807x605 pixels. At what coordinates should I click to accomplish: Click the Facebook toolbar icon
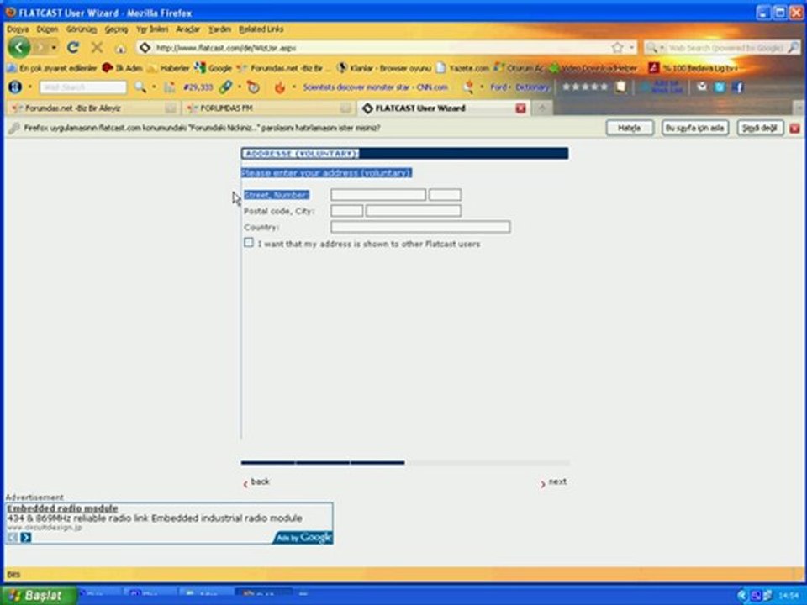(x=737, y=87)
